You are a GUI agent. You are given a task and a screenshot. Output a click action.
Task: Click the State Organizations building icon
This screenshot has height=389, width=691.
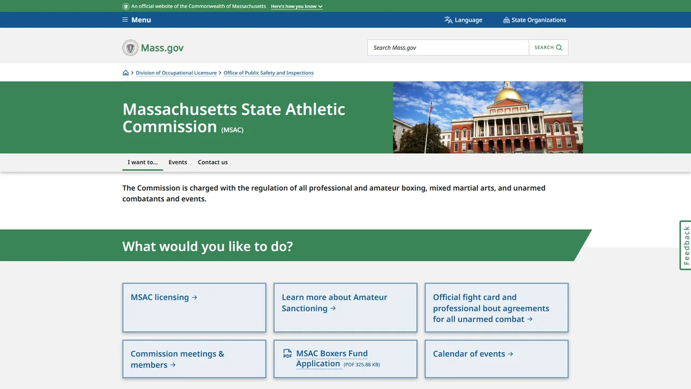(506, 20)
